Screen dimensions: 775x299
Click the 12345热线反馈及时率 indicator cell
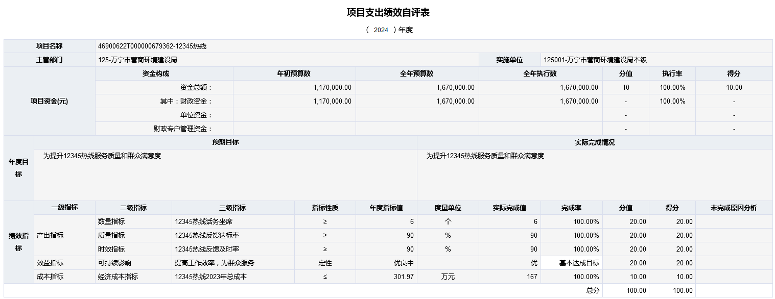point(207,250)
